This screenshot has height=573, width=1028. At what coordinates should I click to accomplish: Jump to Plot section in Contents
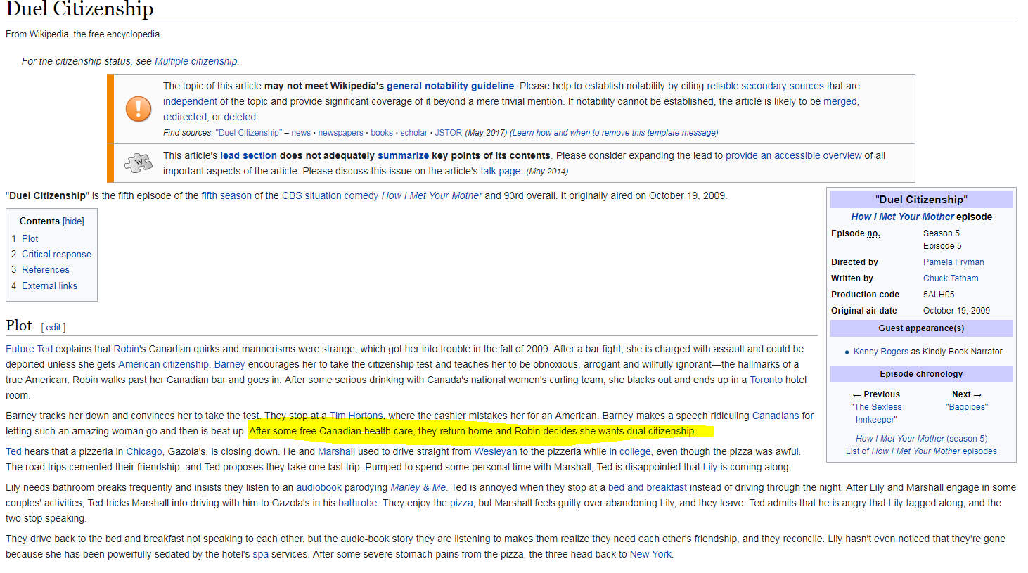30,238
